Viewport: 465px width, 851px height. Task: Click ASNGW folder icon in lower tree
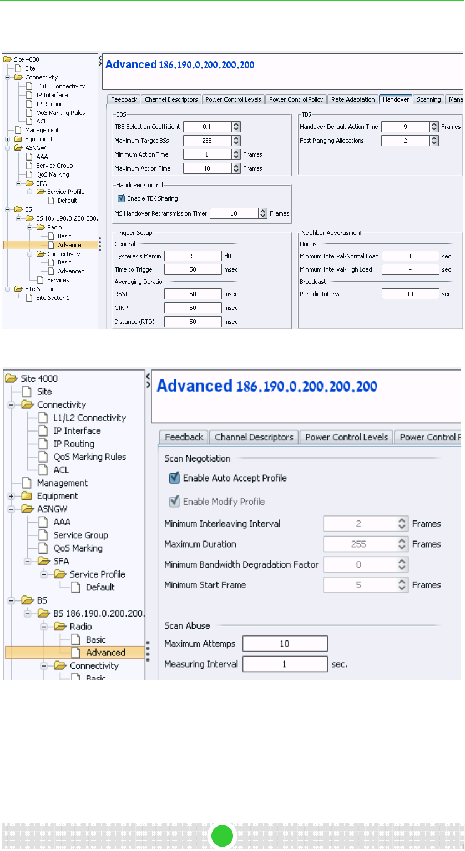tap(28, 509)
